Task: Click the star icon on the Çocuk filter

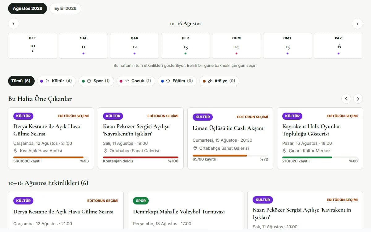Action: [127, 81]
